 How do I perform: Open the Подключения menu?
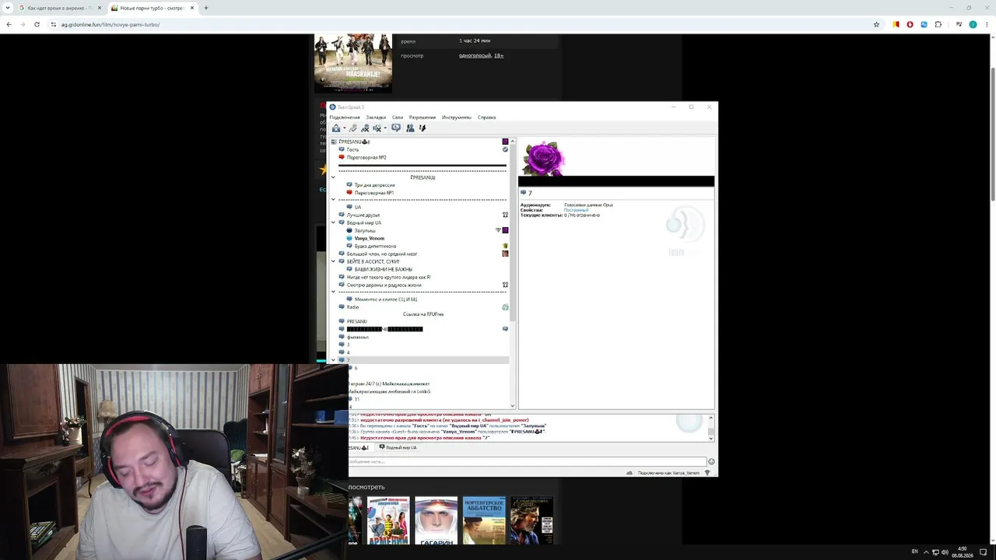point(345,117)
